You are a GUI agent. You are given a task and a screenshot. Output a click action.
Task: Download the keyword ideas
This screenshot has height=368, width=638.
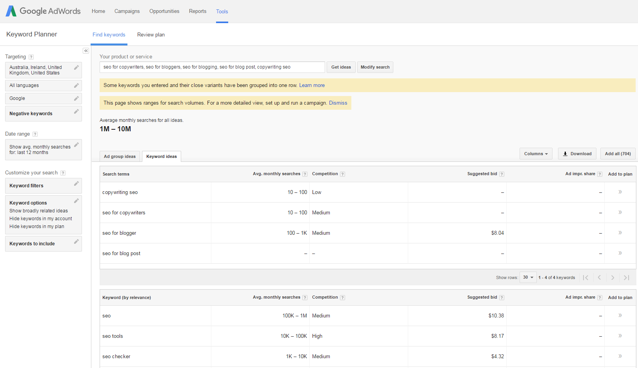577,154
